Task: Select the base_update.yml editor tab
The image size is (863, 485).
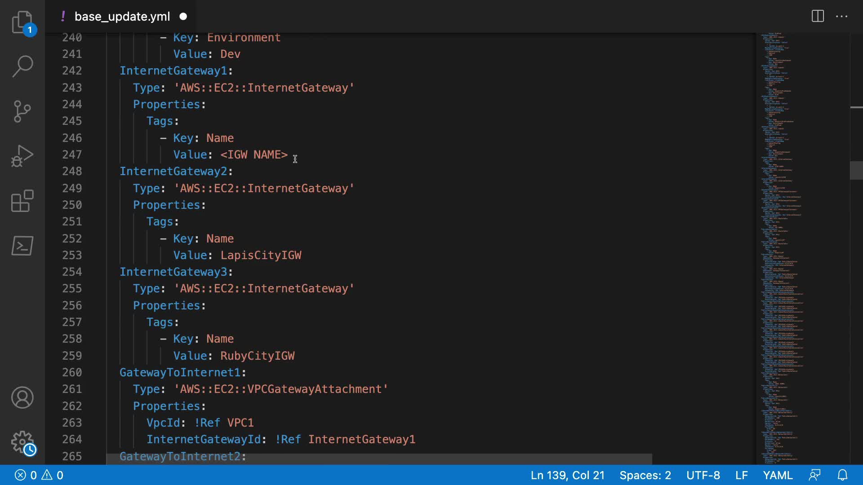Action: coord(122,17)
